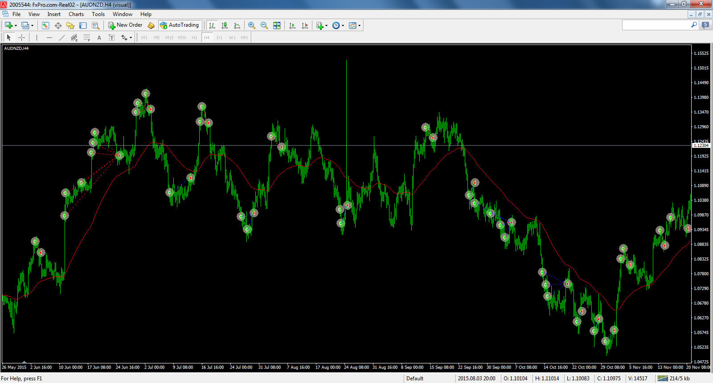The image size is (713, 383).
Task: Open the View menu
Action: pyautogui.click(x=34, y=14)
